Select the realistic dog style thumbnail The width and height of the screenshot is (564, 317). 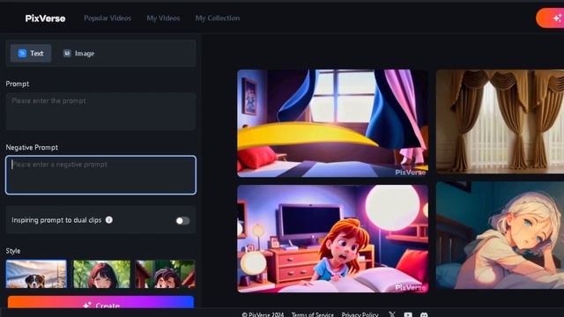(x=36, y=274)
